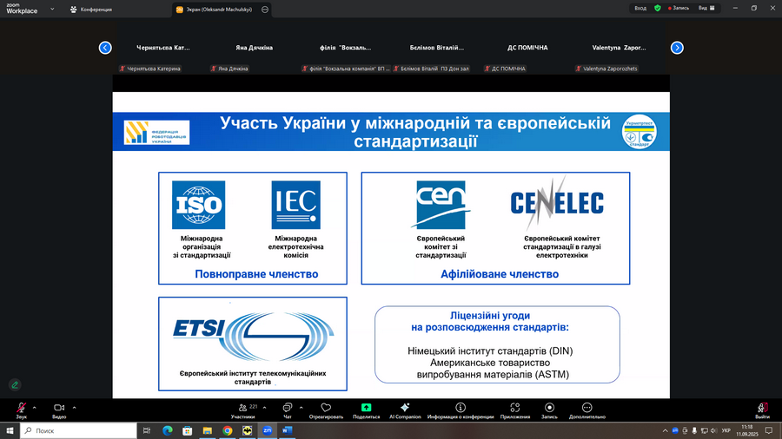Open Microsoft Store from the taskbar

tap(188, 430)
